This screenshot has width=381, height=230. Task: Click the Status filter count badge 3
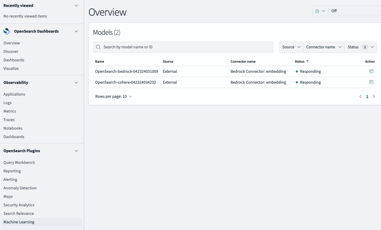tap(365, 47)
